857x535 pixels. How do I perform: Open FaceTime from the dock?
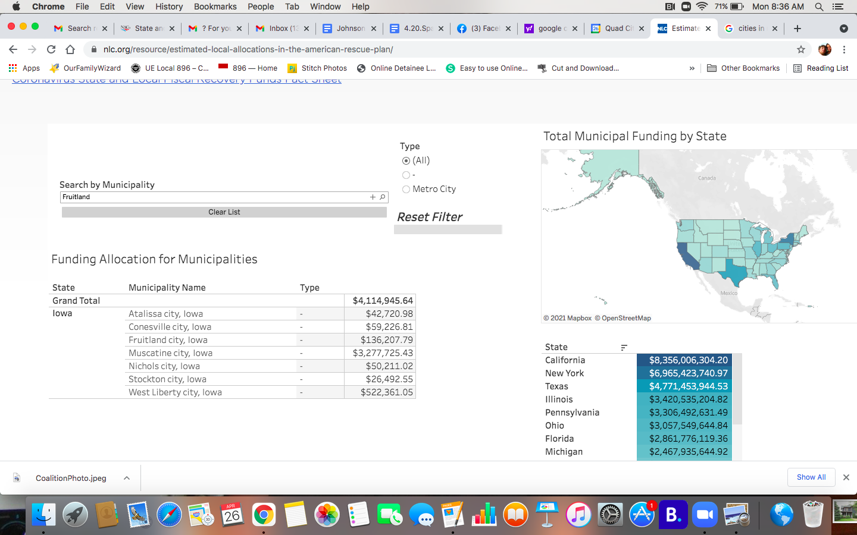(390, 514)
